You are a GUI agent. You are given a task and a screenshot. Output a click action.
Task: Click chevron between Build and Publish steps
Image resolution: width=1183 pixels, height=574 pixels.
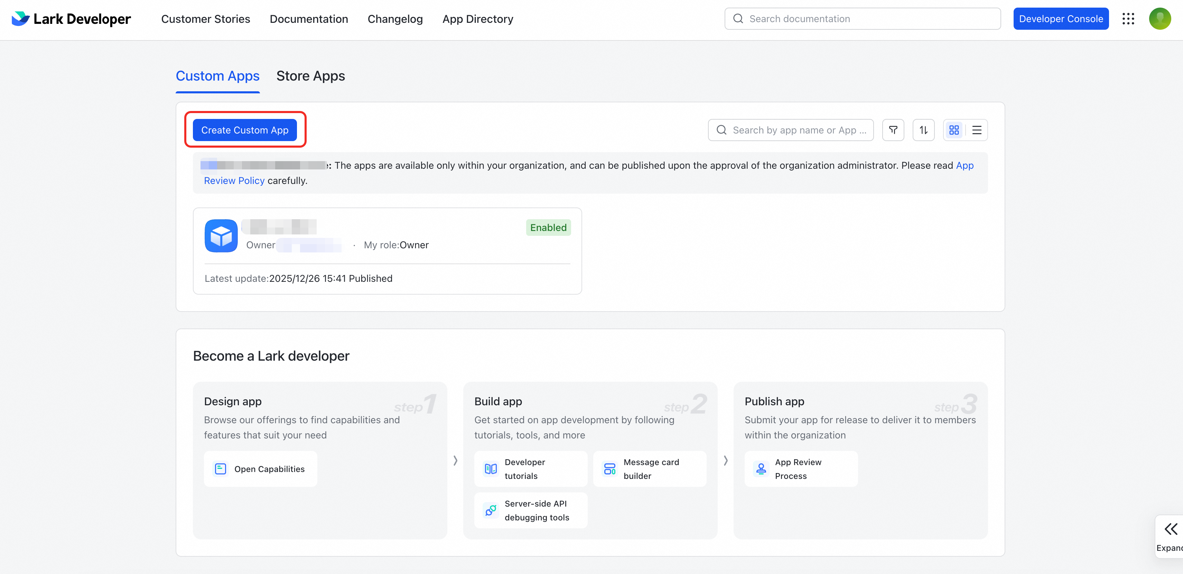click(726, 461)
